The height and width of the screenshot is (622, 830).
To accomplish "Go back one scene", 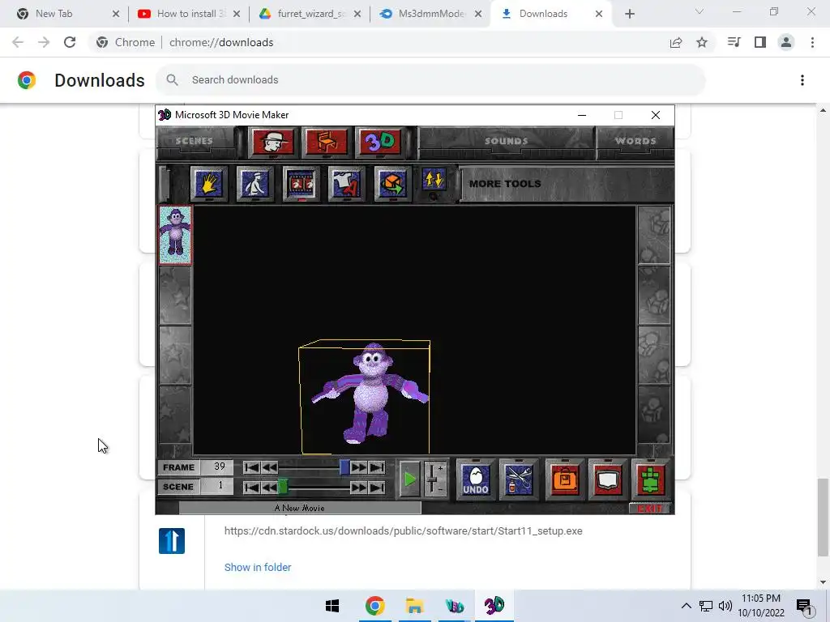I will [269, 487].
